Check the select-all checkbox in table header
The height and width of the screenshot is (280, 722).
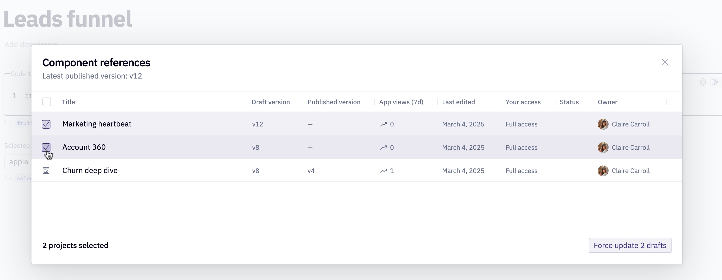coord(47,102)
